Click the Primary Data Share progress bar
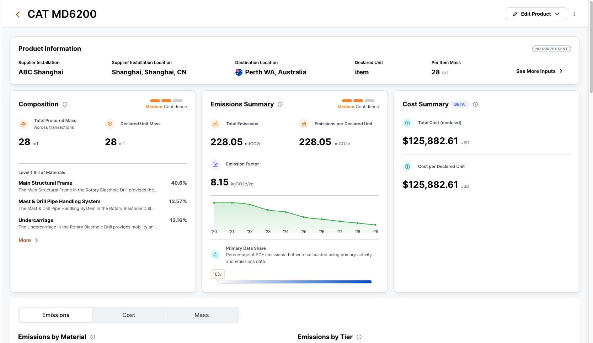The image size is (593, 343). pos(295,282)
